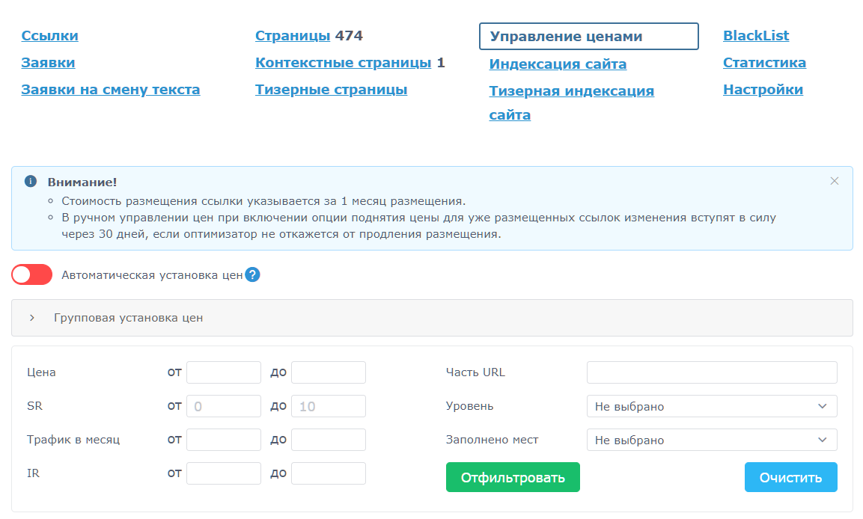
Task: Click the IR 'до' field
Action: point(329,473)
